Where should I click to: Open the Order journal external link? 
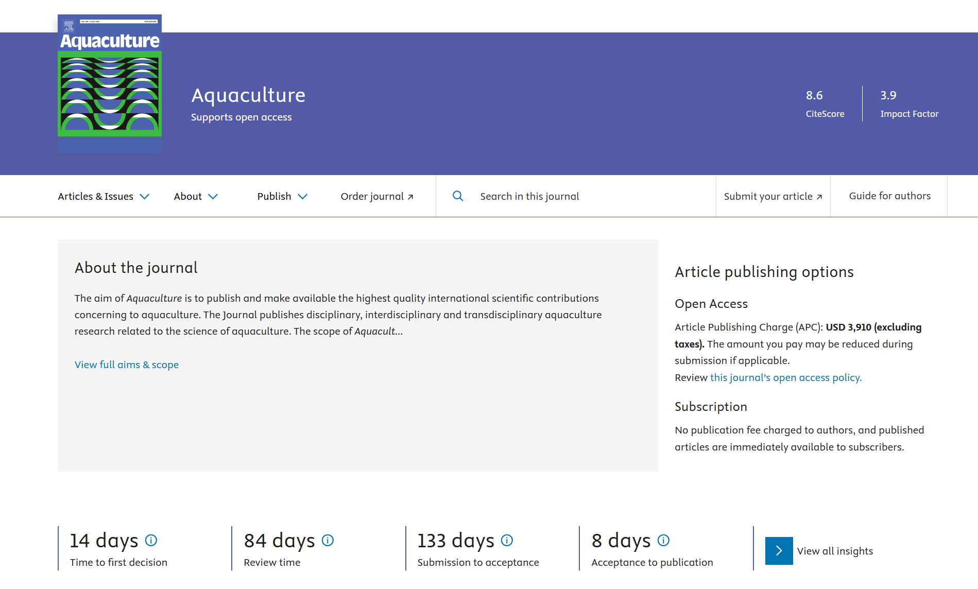(x=377, y=196)
